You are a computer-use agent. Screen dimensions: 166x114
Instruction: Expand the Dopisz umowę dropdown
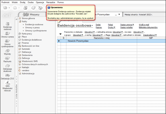[x=127, y=25]
